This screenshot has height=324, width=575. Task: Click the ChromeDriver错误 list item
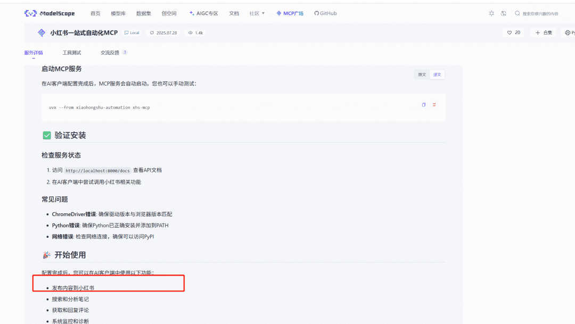click(112, 214)
